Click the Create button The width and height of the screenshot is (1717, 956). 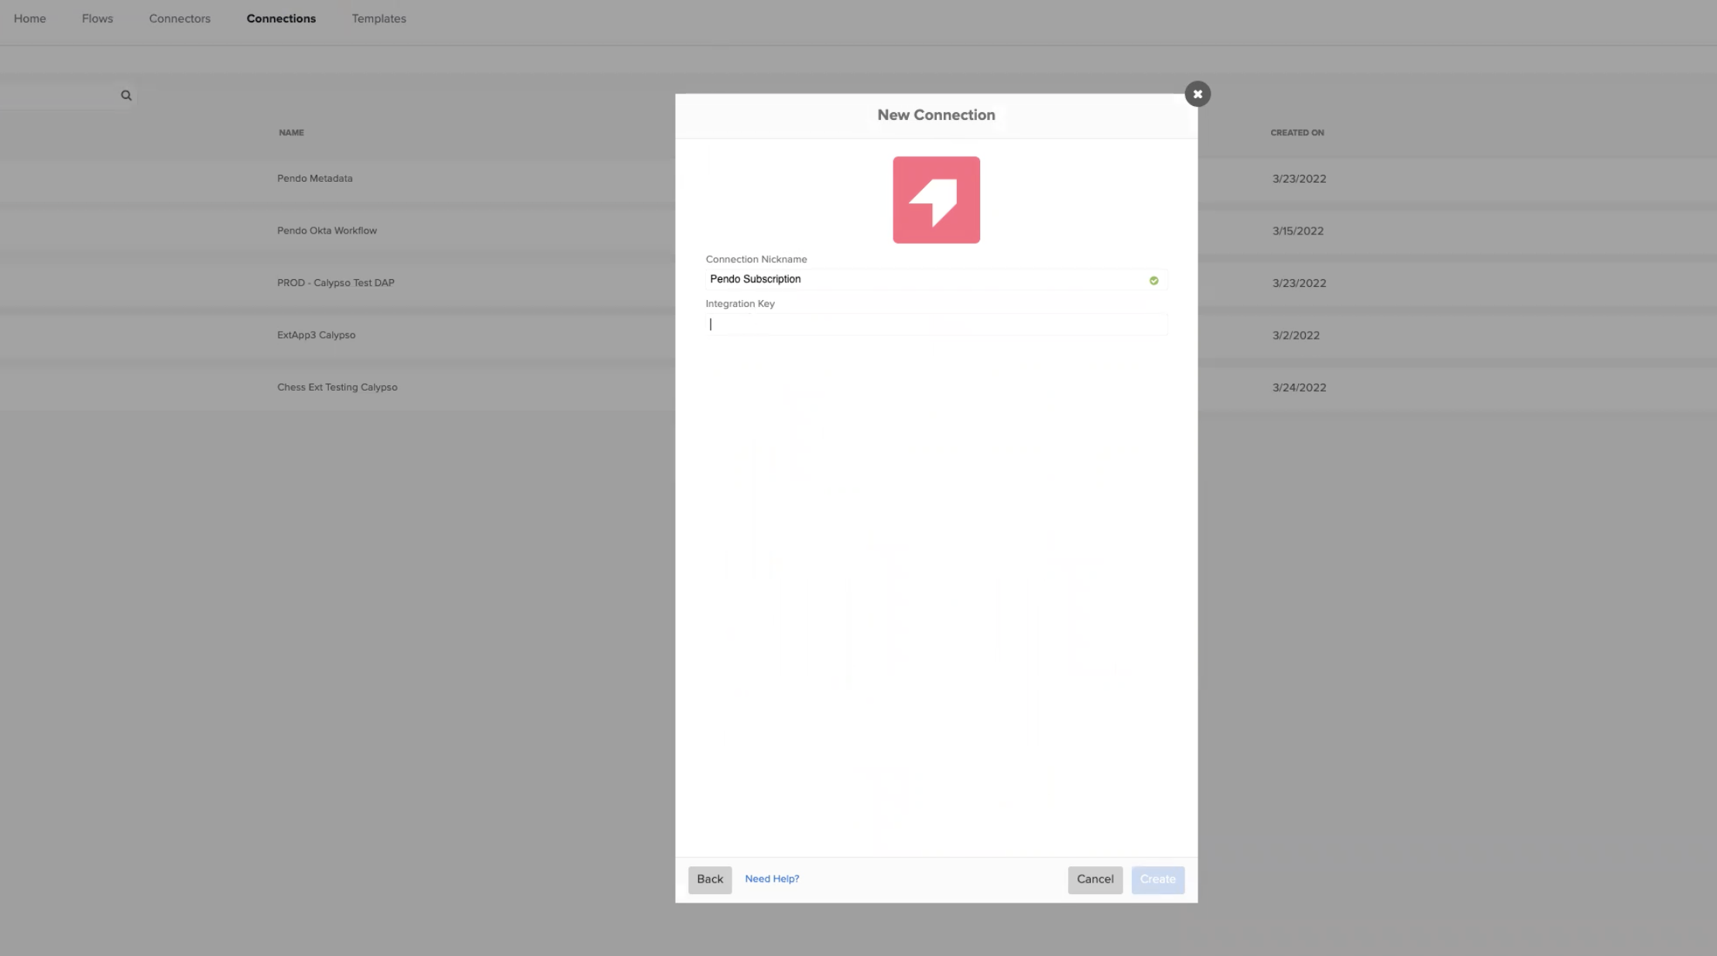pyautogui.click(x=1157, y=879)
